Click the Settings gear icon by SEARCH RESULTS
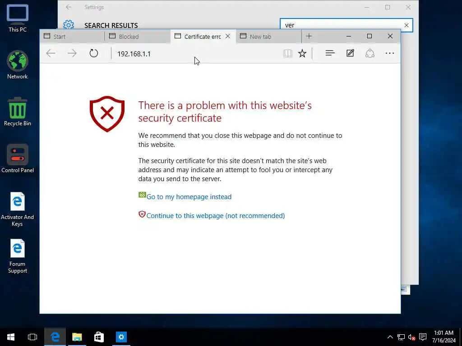The image size is (462, 346). (69, 25)
